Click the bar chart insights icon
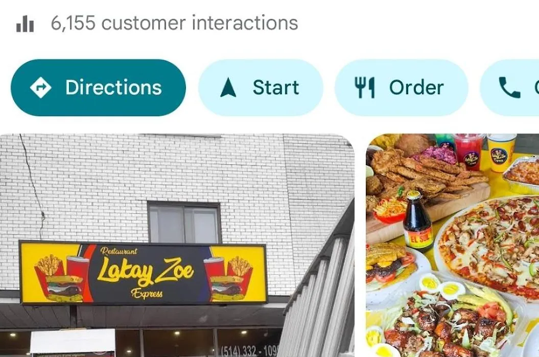 click(25, 24)
